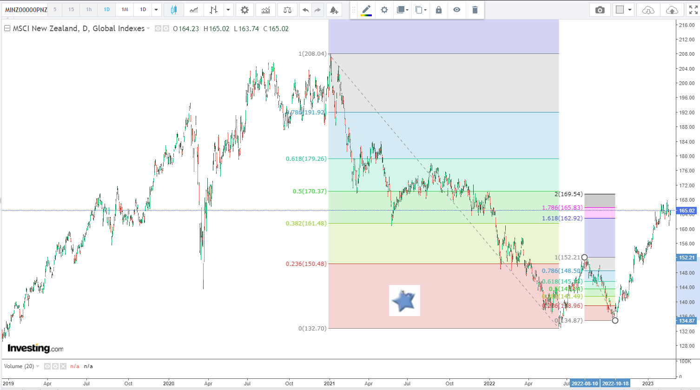This screenshot has width=700, height=390.
Task: Lock the selected drawing
Action: [439, 10]
